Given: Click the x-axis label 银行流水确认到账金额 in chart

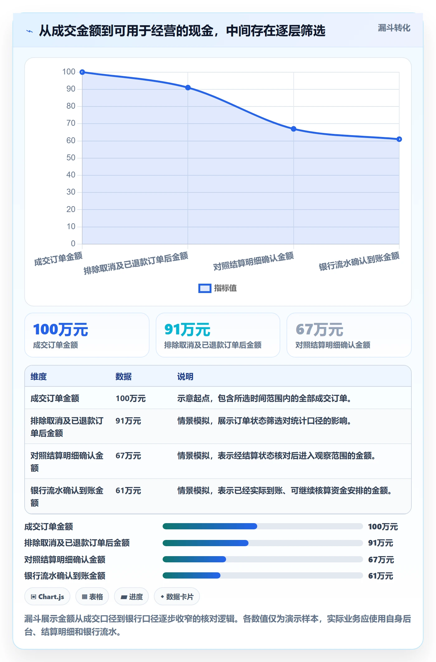Looking at the screenshot, I should 359,261.
